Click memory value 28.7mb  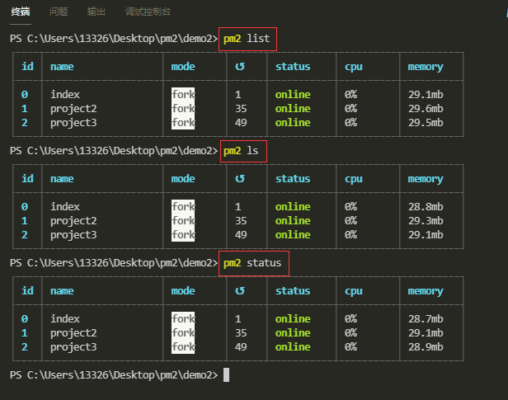426,318
